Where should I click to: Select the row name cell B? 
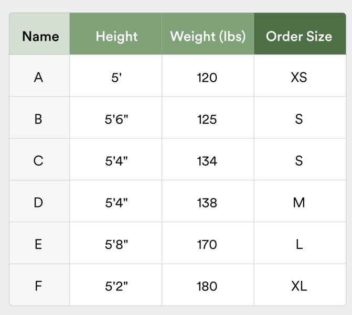pos(38,119)
